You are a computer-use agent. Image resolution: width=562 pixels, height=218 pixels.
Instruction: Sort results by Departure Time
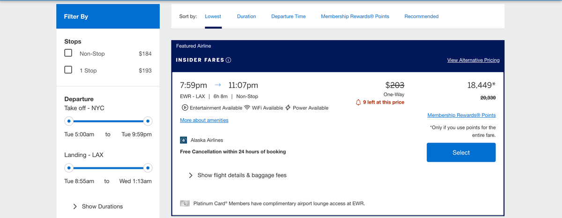click(x=288, y=16)
